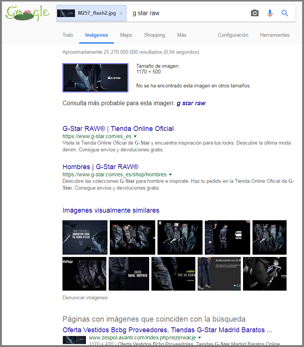304x347 pixels.
Task: Click the 'g star raw' suggested query link
Action: point(191,103)
